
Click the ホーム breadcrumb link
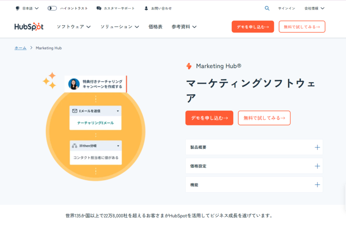20,48
